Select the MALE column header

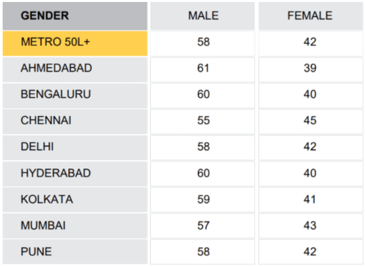click(x=202, y=16)
